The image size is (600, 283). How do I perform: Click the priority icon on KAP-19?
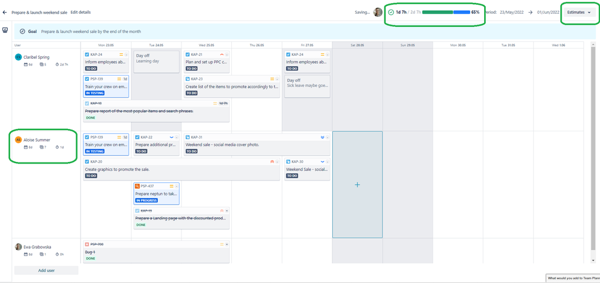pos(222,210)
